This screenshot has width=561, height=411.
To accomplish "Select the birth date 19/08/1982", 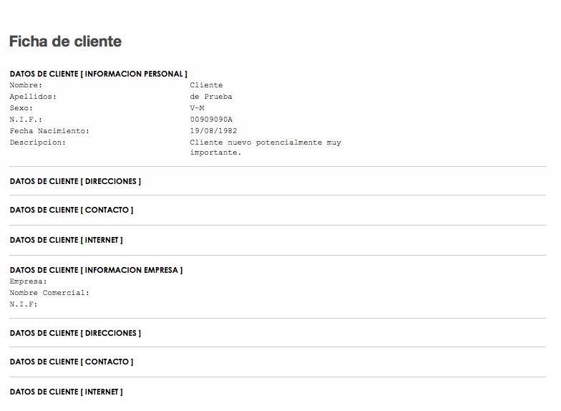I will point(213,131).
